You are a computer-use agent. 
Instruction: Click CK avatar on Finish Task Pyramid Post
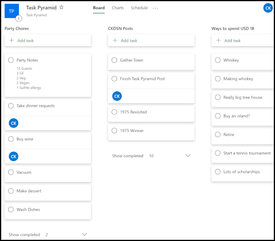[x=117, y=96]
